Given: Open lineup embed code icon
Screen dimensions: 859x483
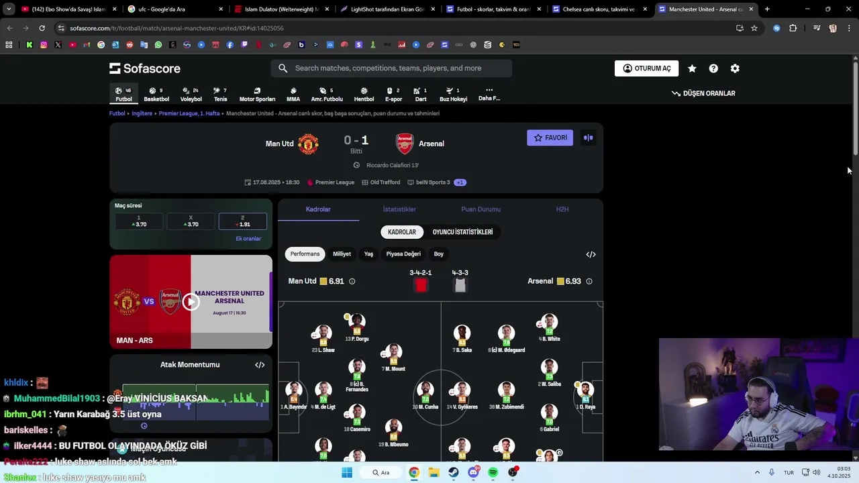Looking at the screenshot, I should click(x=591, y=254).
